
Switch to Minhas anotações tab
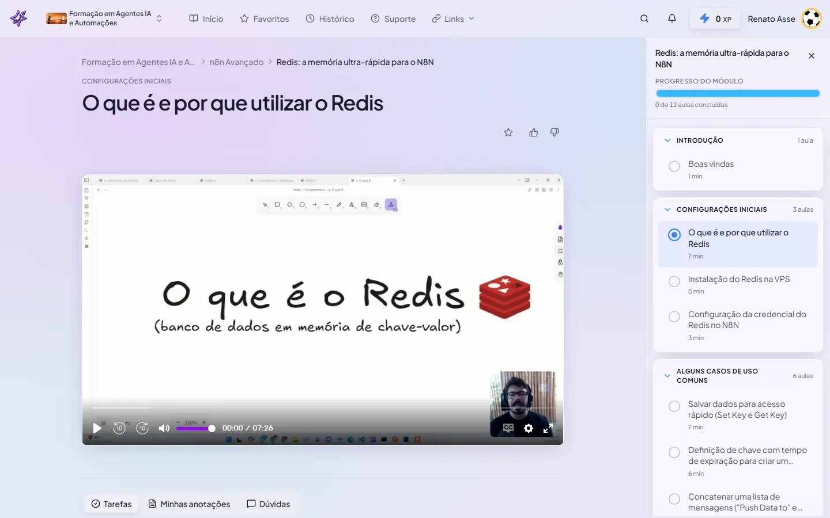coord(189,504)
